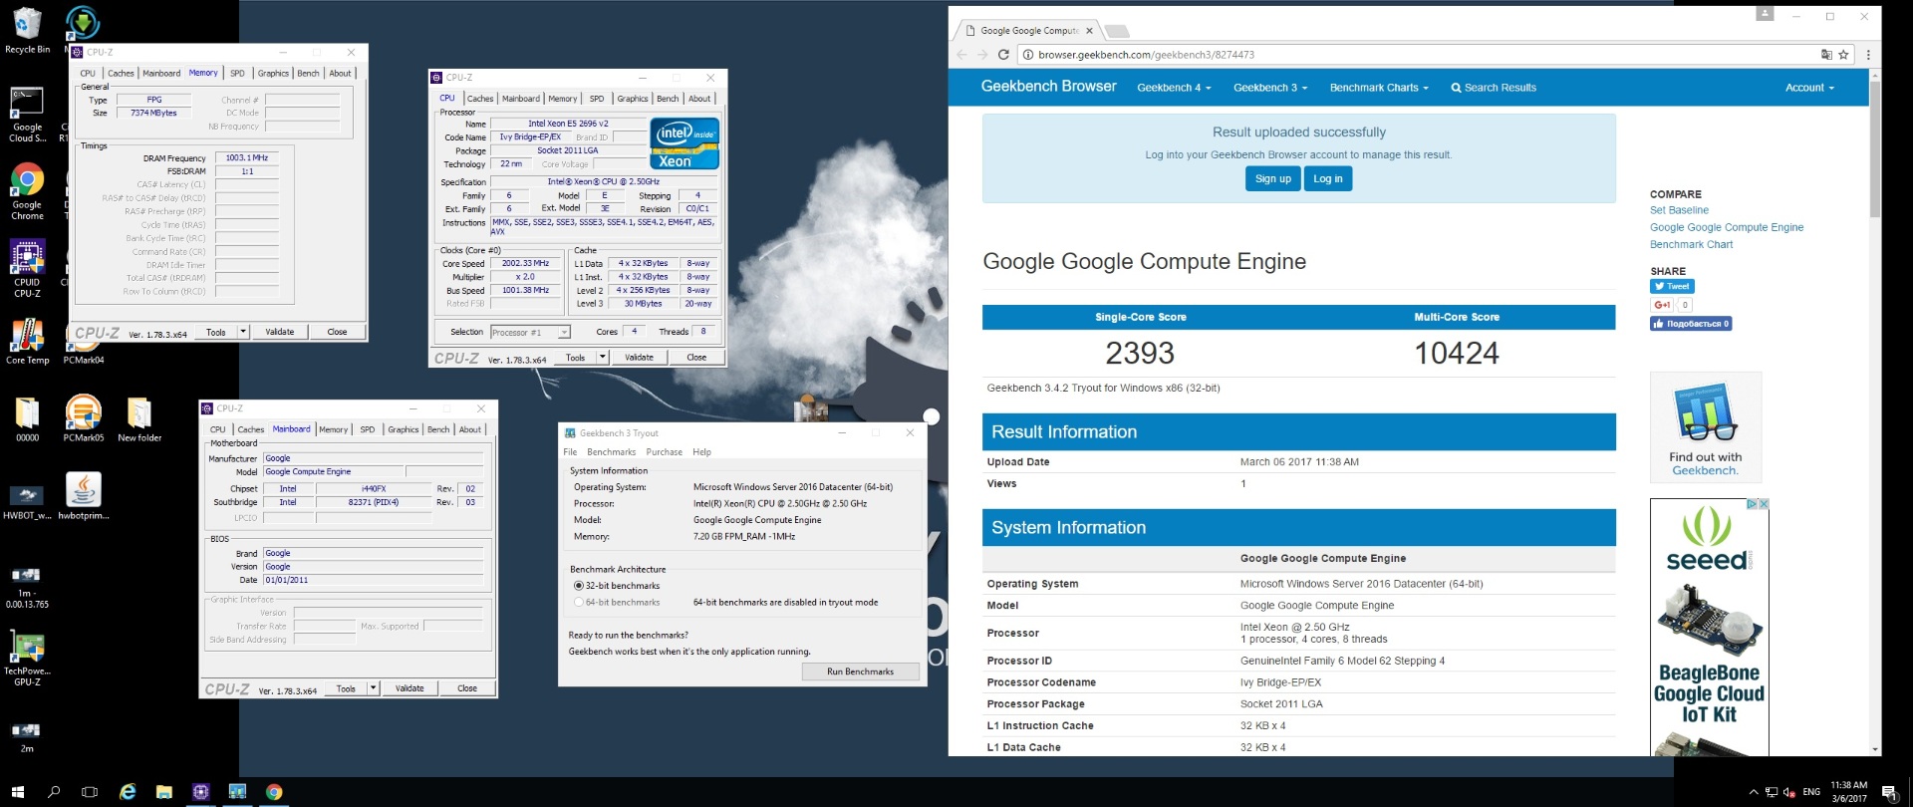Expand Benchmark Charts dropdown
The height and width of the screenshot is (807, 1913).
click(1379, 88)
